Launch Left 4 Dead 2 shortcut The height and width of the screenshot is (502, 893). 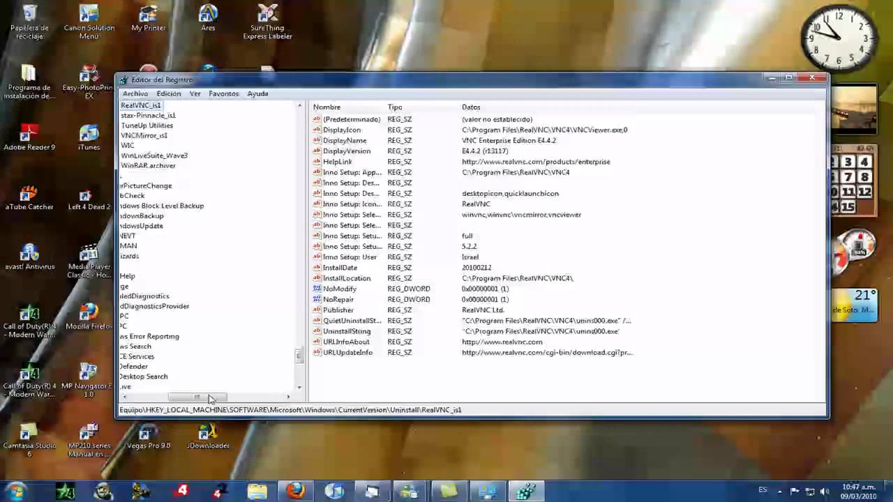click(x=89, y=197)
